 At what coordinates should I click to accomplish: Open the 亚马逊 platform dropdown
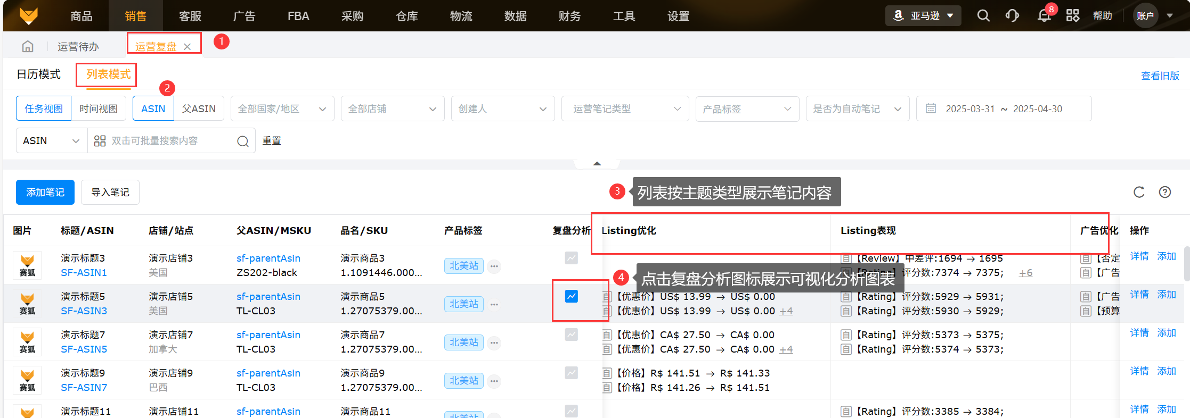point(923,16)
